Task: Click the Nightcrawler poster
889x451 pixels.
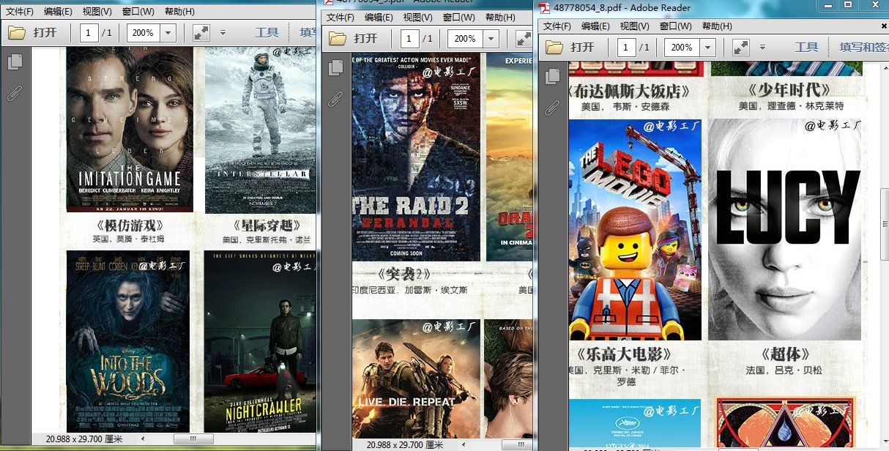Action: 261,341
